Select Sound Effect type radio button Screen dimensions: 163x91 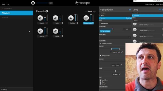click(100, 80)
